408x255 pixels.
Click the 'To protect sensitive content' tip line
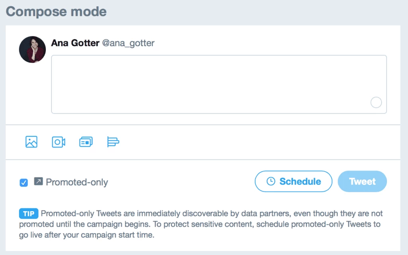[267, 224]
